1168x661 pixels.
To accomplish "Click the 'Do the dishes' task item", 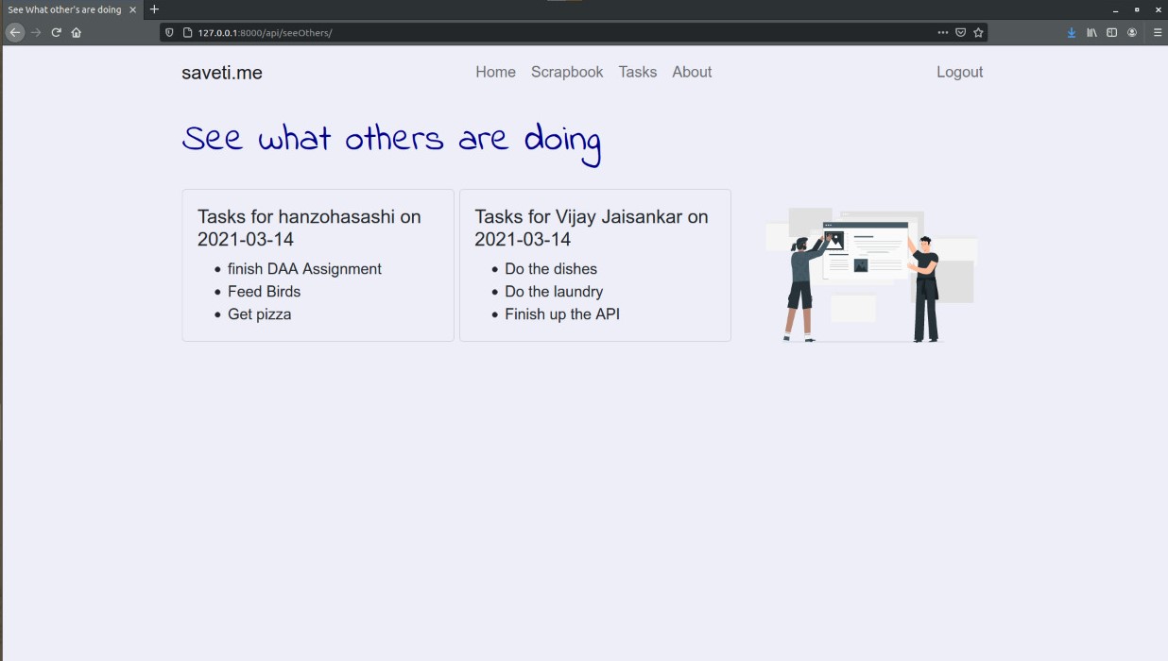I will pos(551,269).
